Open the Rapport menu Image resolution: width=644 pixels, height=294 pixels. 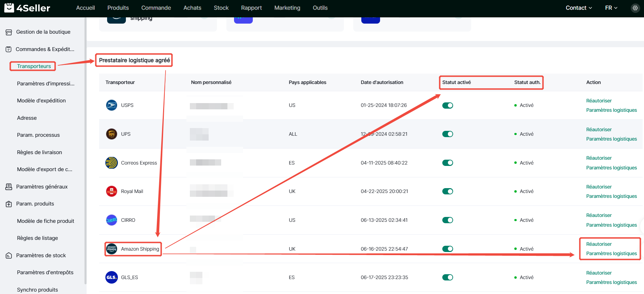251,8
